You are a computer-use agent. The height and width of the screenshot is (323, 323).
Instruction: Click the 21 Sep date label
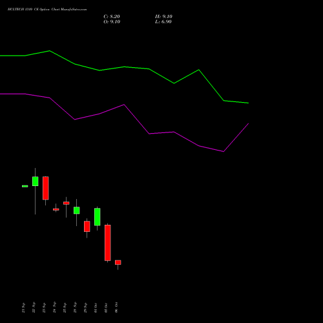click(23, 307)
